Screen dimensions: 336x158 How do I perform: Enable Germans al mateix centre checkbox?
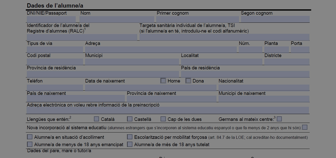coord(279,119)
